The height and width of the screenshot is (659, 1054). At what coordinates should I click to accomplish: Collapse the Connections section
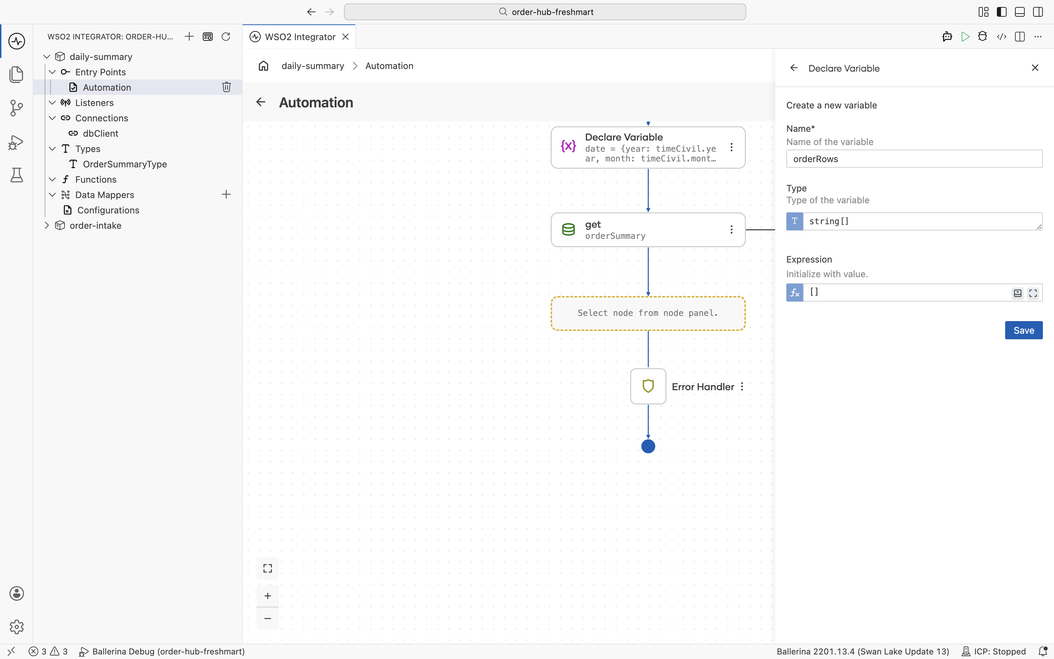tap(52, 118)
